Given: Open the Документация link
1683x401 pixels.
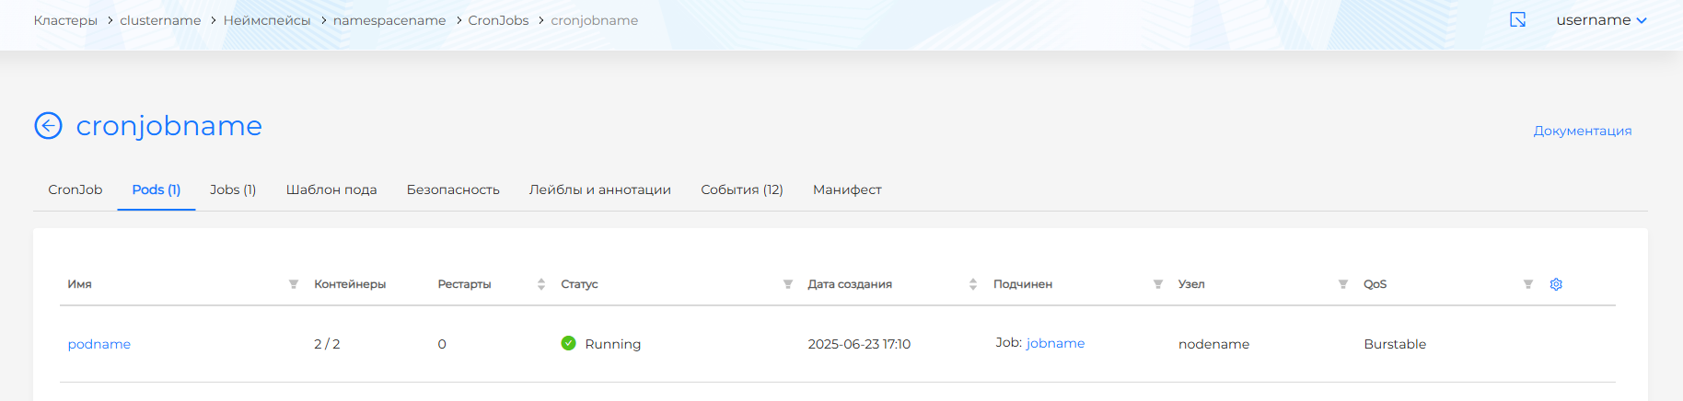Looking at the screenshot, I should coord(1582,131).
